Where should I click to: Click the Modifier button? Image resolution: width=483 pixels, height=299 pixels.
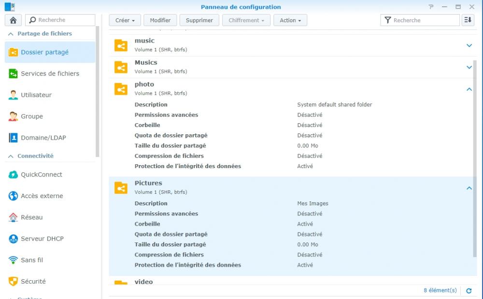coord(160,20)
